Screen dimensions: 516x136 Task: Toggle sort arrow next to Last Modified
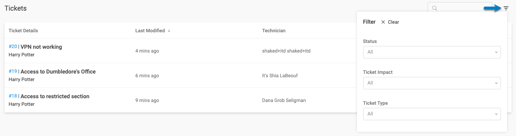(x=169, y=31)
